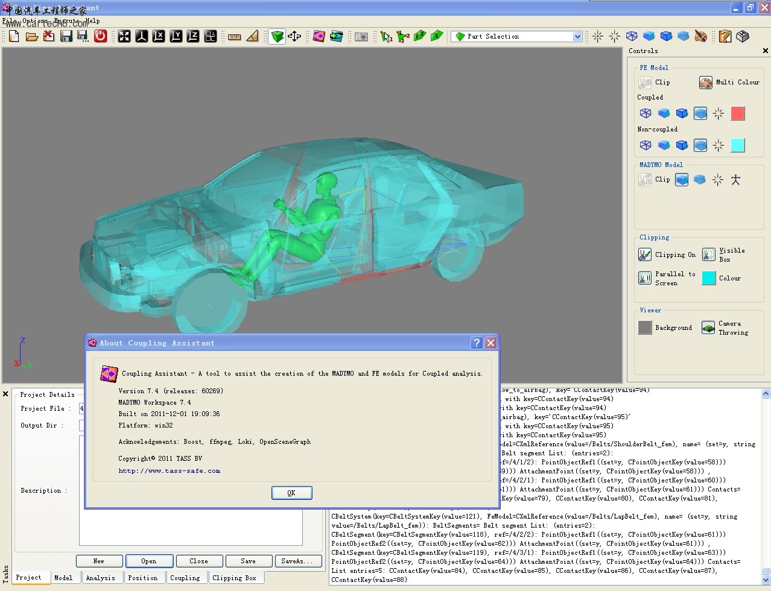Close the Tasks panel with its X
This screenshot has height=591, width=771.
(5, 394)
